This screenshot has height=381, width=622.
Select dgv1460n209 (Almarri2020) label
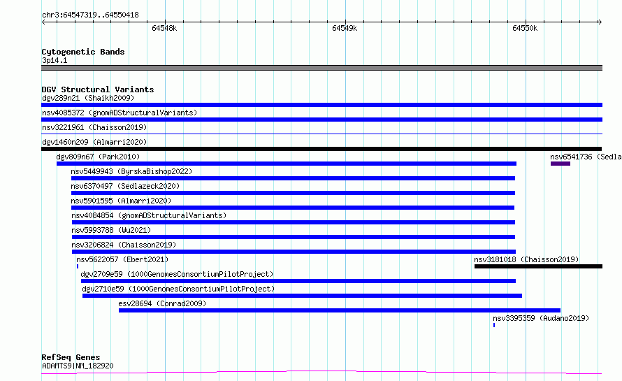pyautogui.click(x=94, y=142)
